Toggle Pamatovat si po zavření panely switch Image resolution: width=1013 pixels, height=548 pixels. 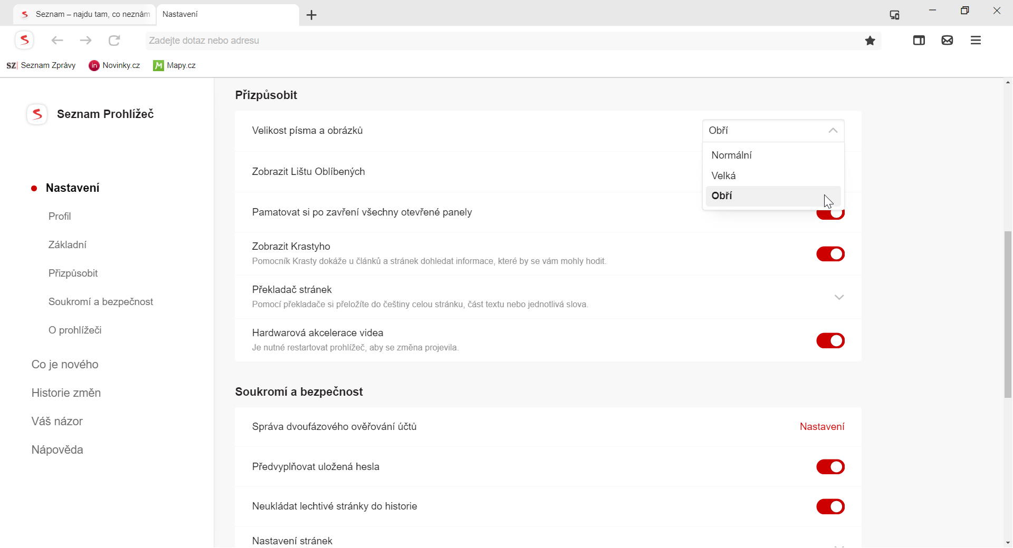830,215
